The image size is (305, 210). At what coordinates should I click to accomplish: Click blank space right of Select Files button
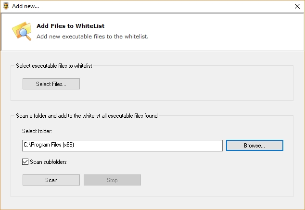(x=183, y=84)
